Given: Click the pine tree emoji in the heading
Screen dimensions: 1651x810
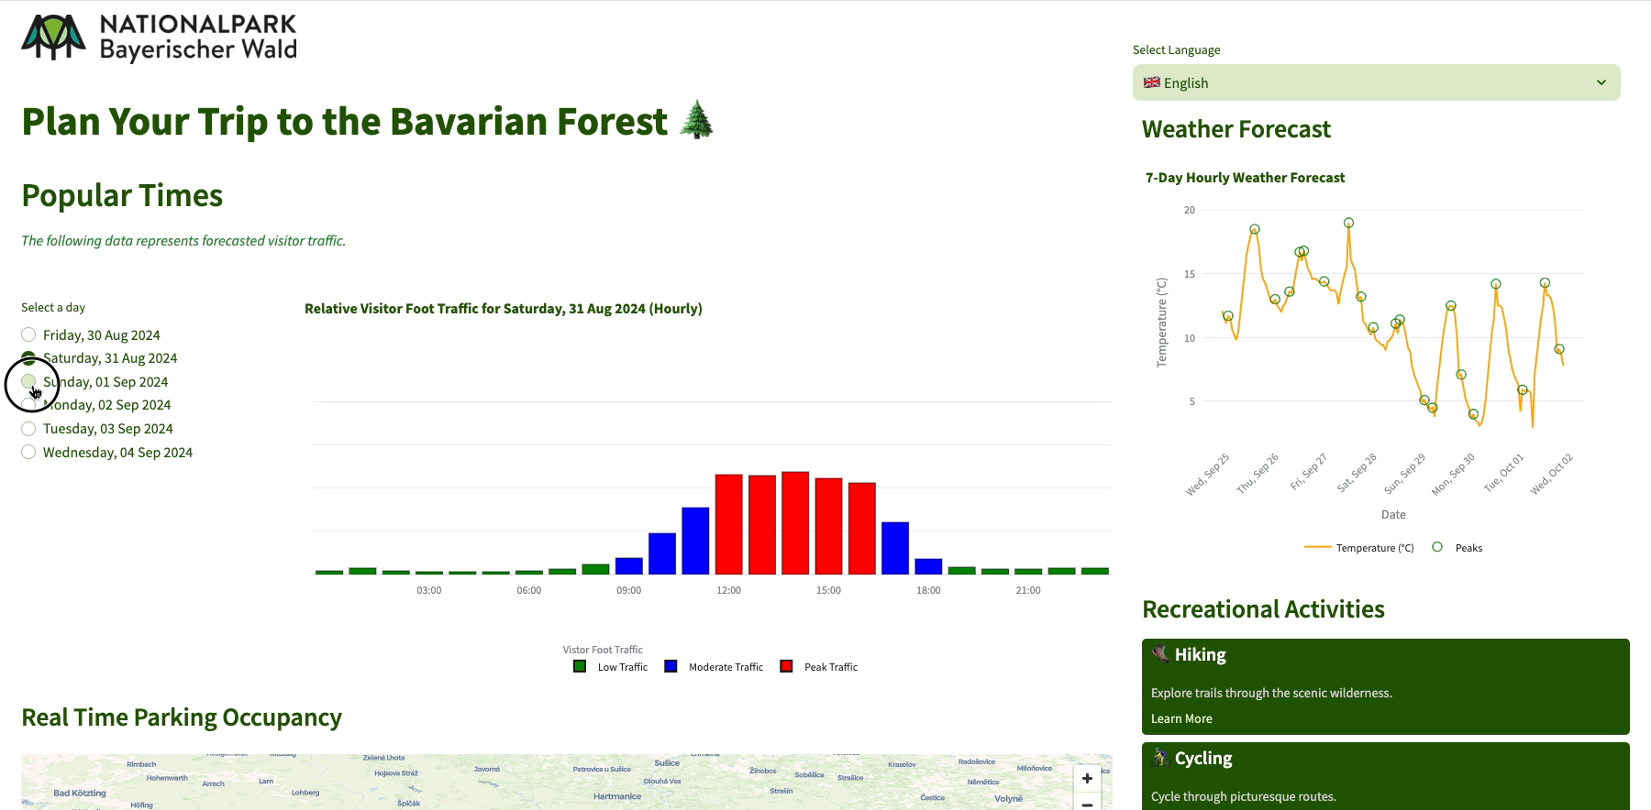Looking at the screenshot, I should click(697, 120).
